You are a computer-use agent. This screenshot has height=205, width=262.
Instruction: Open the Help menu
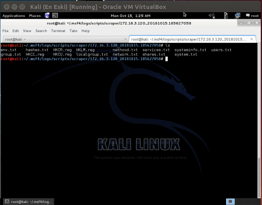(x=85, y=31)
